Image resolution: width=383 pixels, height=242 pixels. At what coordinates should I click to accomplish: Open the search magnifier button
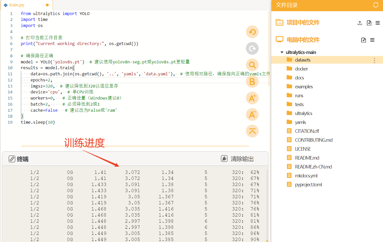coord(252,65)
